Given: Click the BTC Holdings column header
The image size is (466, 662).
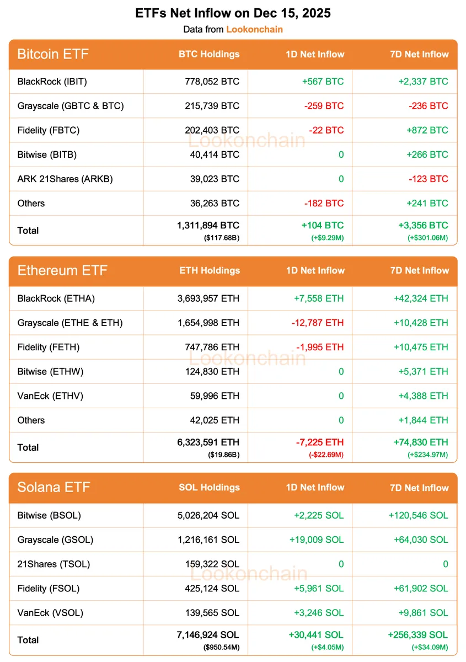Looking at the screenshot, I should tap(209, 54).
